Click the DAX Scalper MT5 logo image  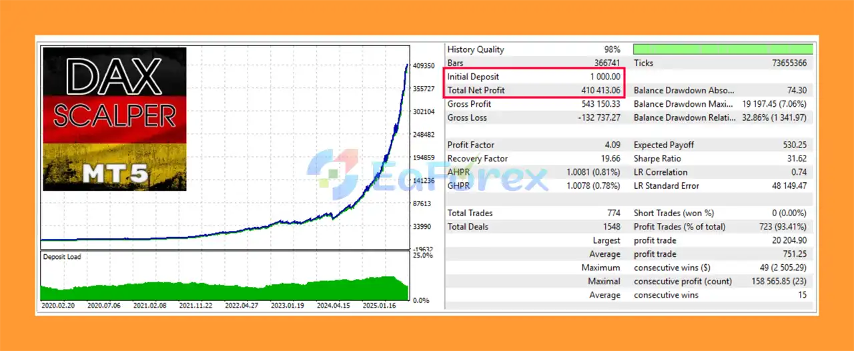[115, 119]
